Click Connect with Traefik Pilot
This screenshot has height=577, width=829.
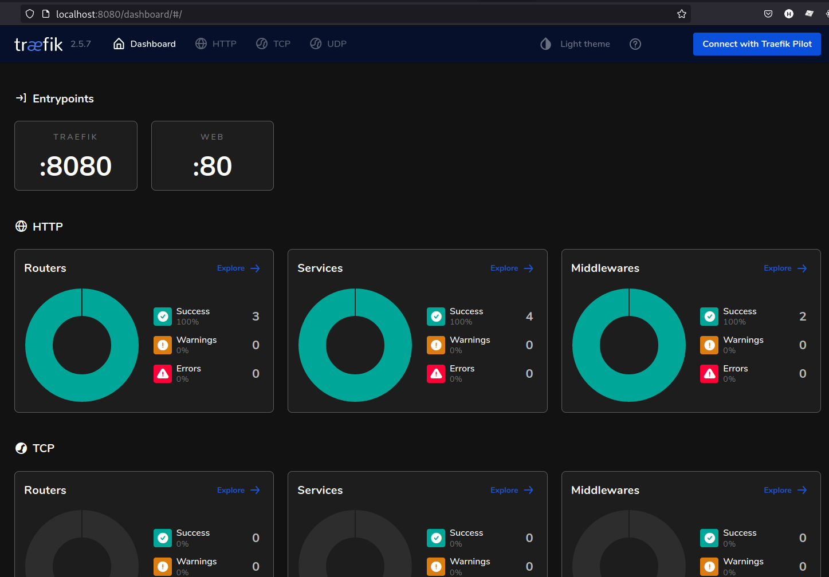coord(757,44)
